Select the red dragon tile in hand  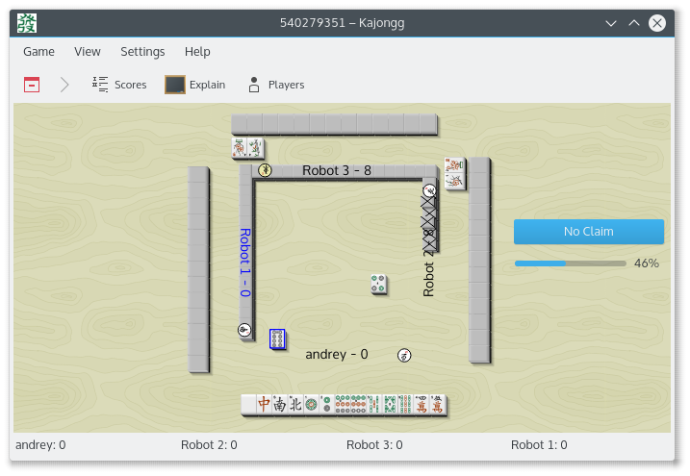pyautogui.click(x=265, y=405)
